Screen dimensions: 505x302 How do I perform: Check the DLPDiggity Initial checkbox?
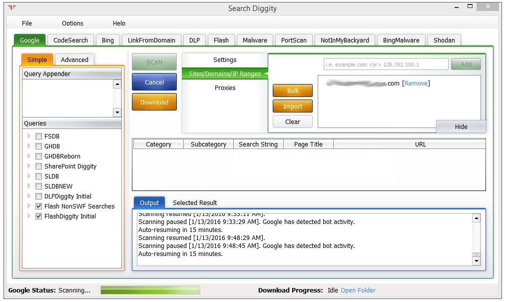pyautogui.click(x=38, y=196)
